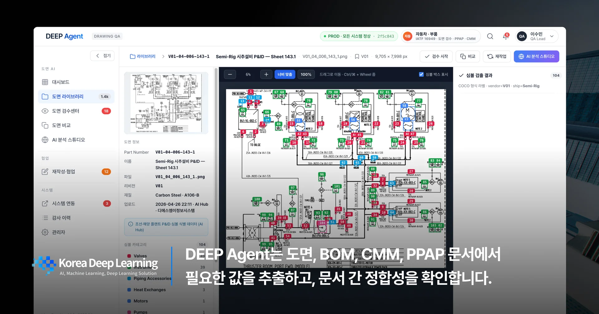
Task: Open 재작성·협업 sidebar item
Action: point(76,172)
